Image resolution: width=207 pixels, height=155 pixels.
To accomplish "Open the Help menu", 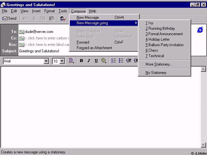I will 93,11.
